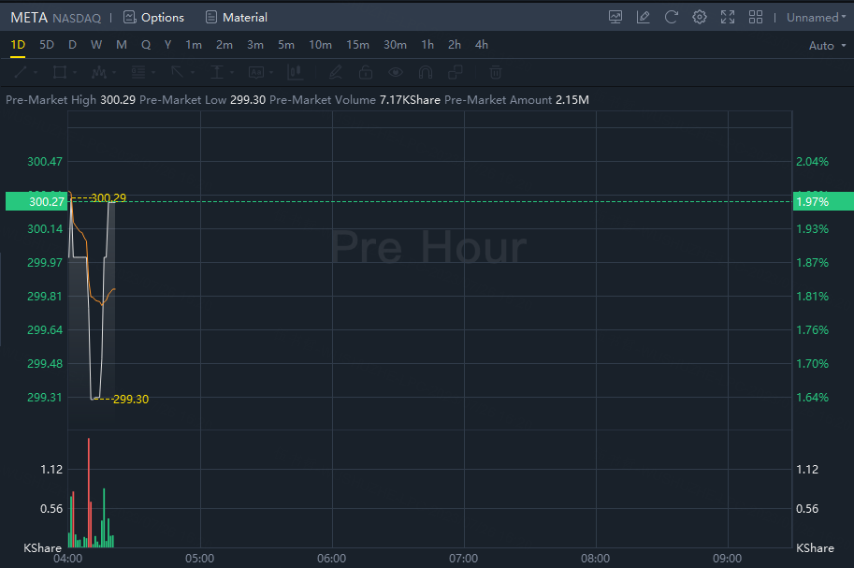The image size is (854, 568).
Task: Refresh the chart with the reload icon
Action: tap(671, 18)
